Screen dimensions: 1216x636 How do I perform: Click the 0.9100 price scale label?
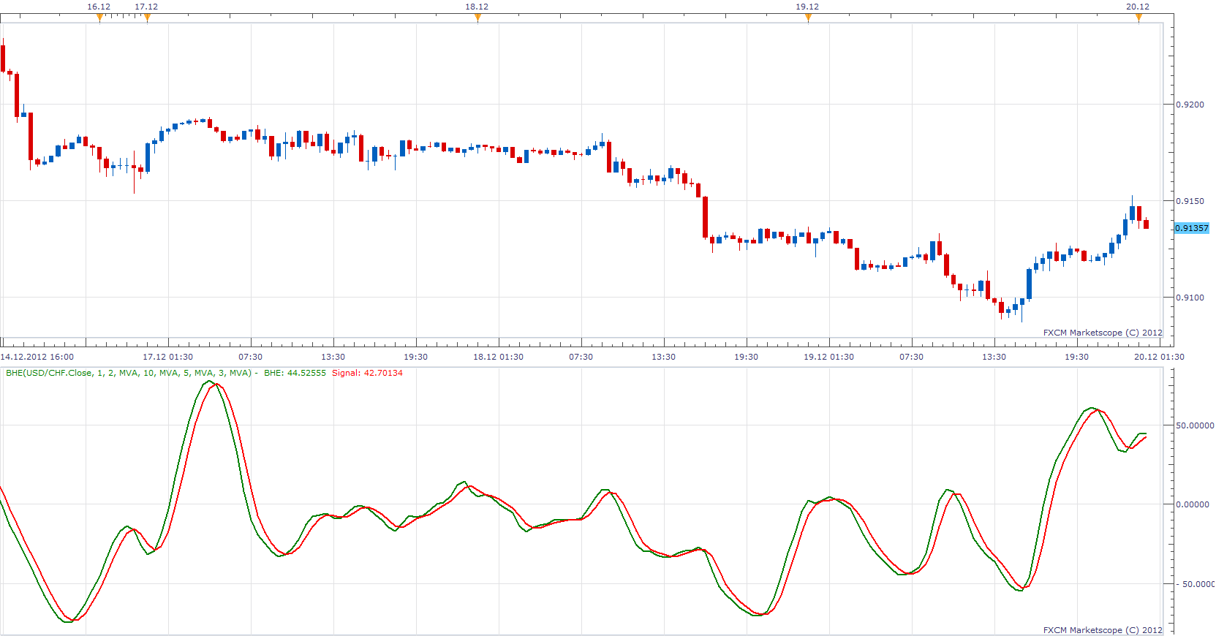[1190, 298]
